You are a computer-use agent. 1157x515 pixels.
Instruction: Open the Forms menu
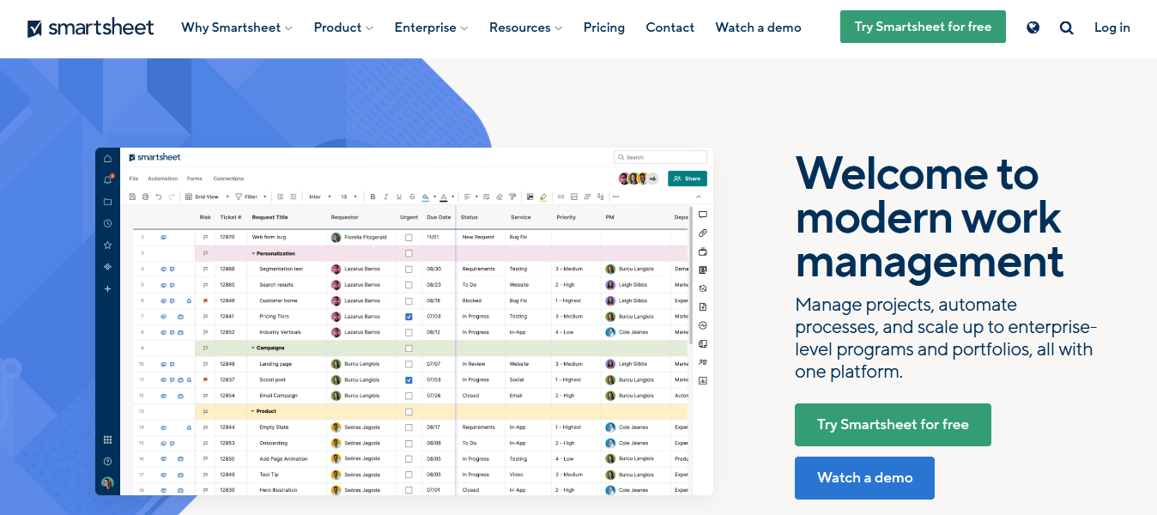pos(195,179)
